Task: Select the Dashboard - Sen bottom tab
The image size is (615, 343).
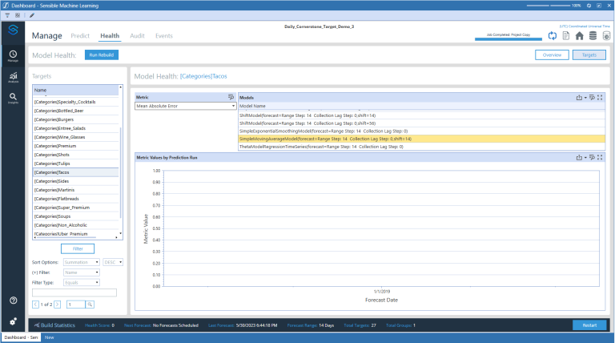Action: click(21, 337)
